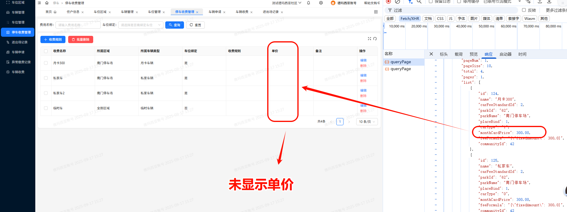Open the throttling mode dropdown arrow
Screen dimensions: 567x212
[520, 2]
